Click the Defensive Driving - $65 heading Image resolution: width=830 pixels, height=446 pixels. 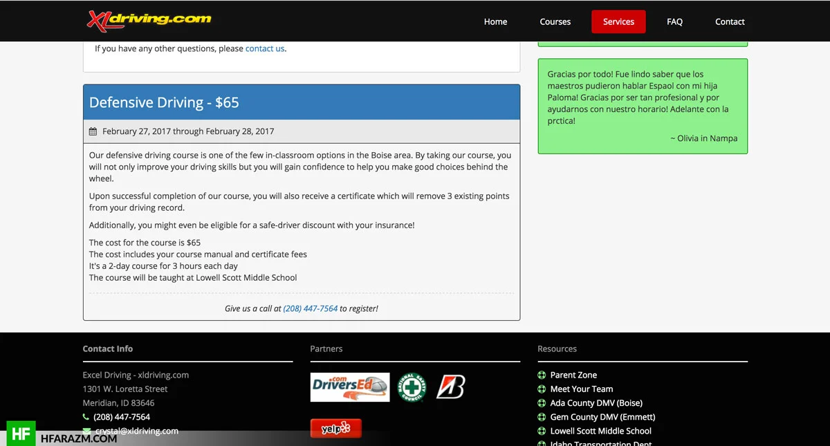pyautogui.click(x=164, y=102)
